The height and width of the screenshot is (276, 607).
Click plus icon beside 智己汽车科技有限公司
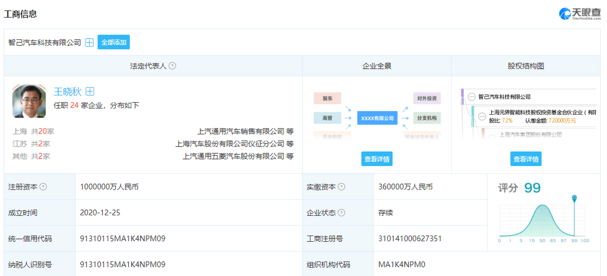(x=89, y=43)
